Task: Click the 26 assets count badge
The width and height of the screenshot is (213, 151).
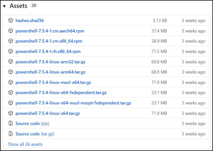Action: click(34, 5)
